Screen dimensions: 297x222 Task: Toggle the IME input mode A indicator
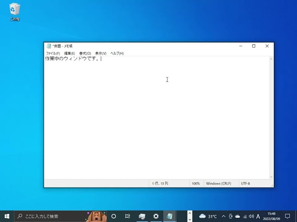[258, 216]
